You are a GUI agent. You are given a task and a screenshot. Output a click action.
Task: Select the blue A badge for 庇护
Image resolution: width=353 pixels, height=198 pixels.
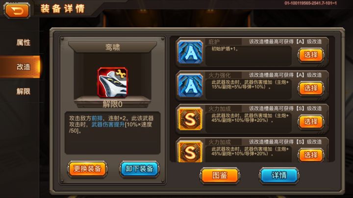tap(190, 52)
